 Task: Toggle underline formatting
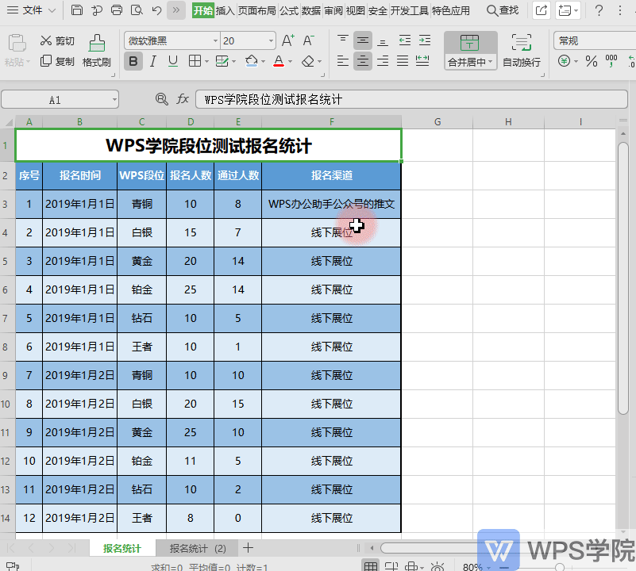173,62
